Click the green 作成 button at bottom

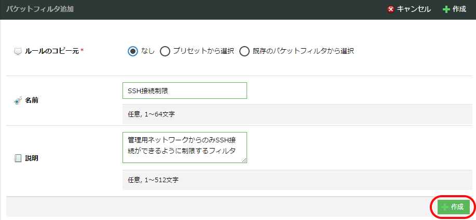[x=454, y=207]
